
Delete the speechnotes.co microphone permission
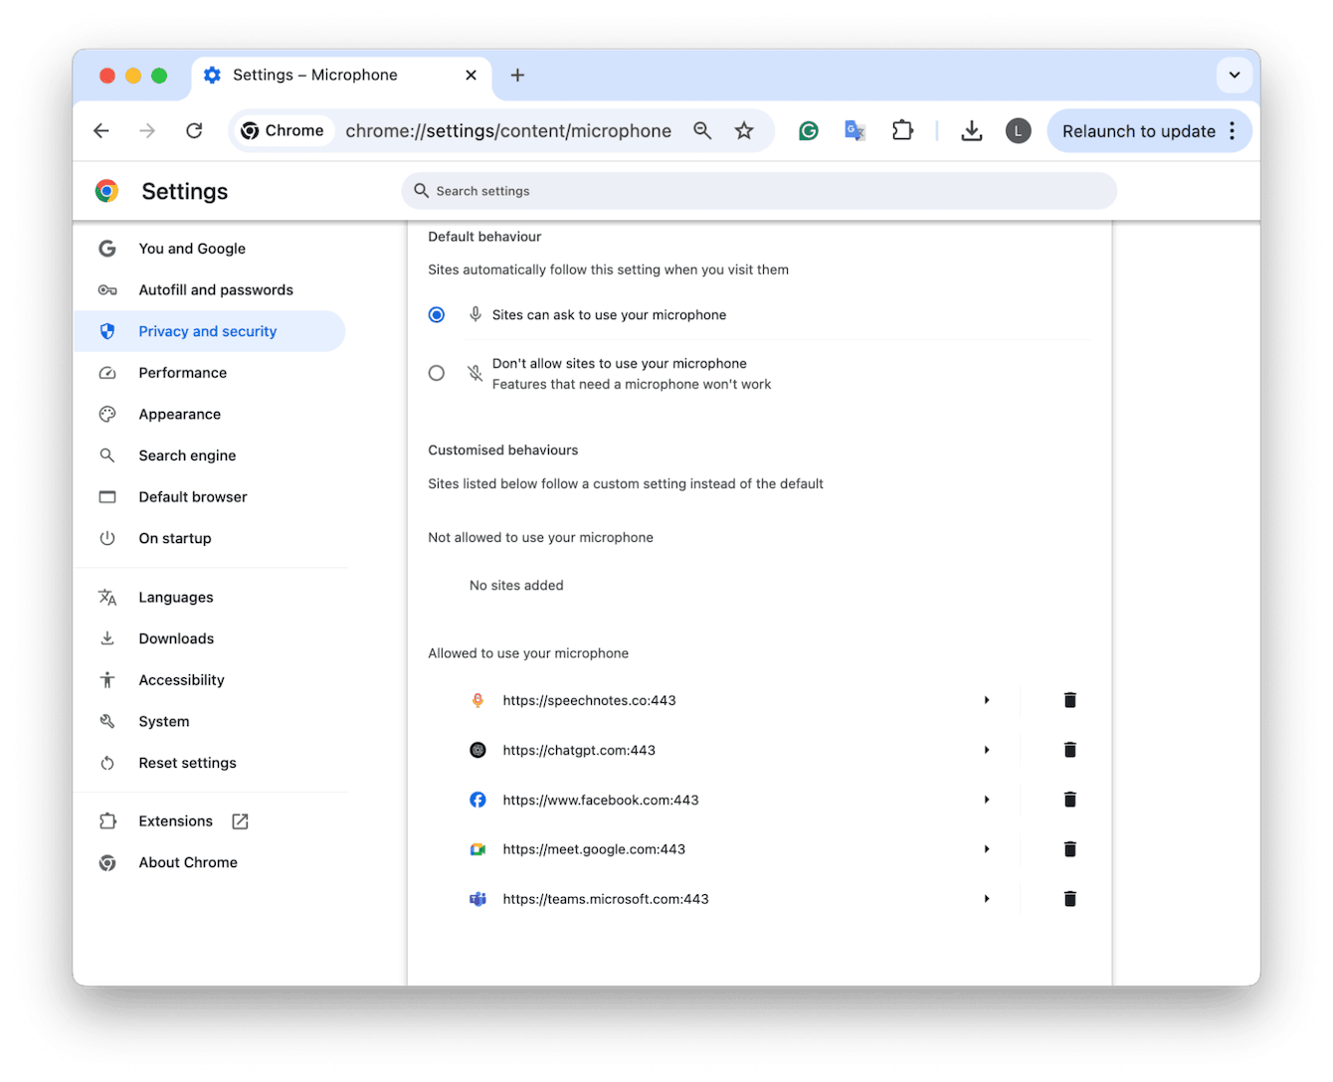point(1069,700)
